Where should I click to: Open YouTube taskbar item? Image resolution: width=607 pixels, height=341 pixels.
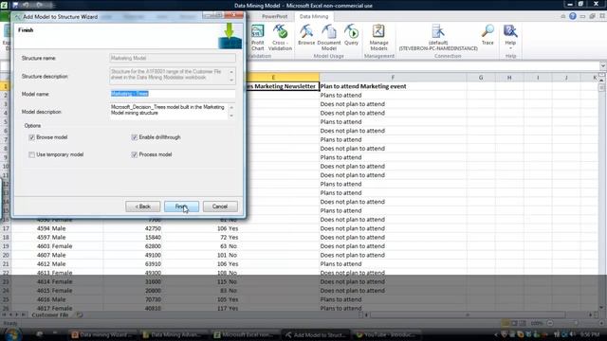(x=385, y=334)
